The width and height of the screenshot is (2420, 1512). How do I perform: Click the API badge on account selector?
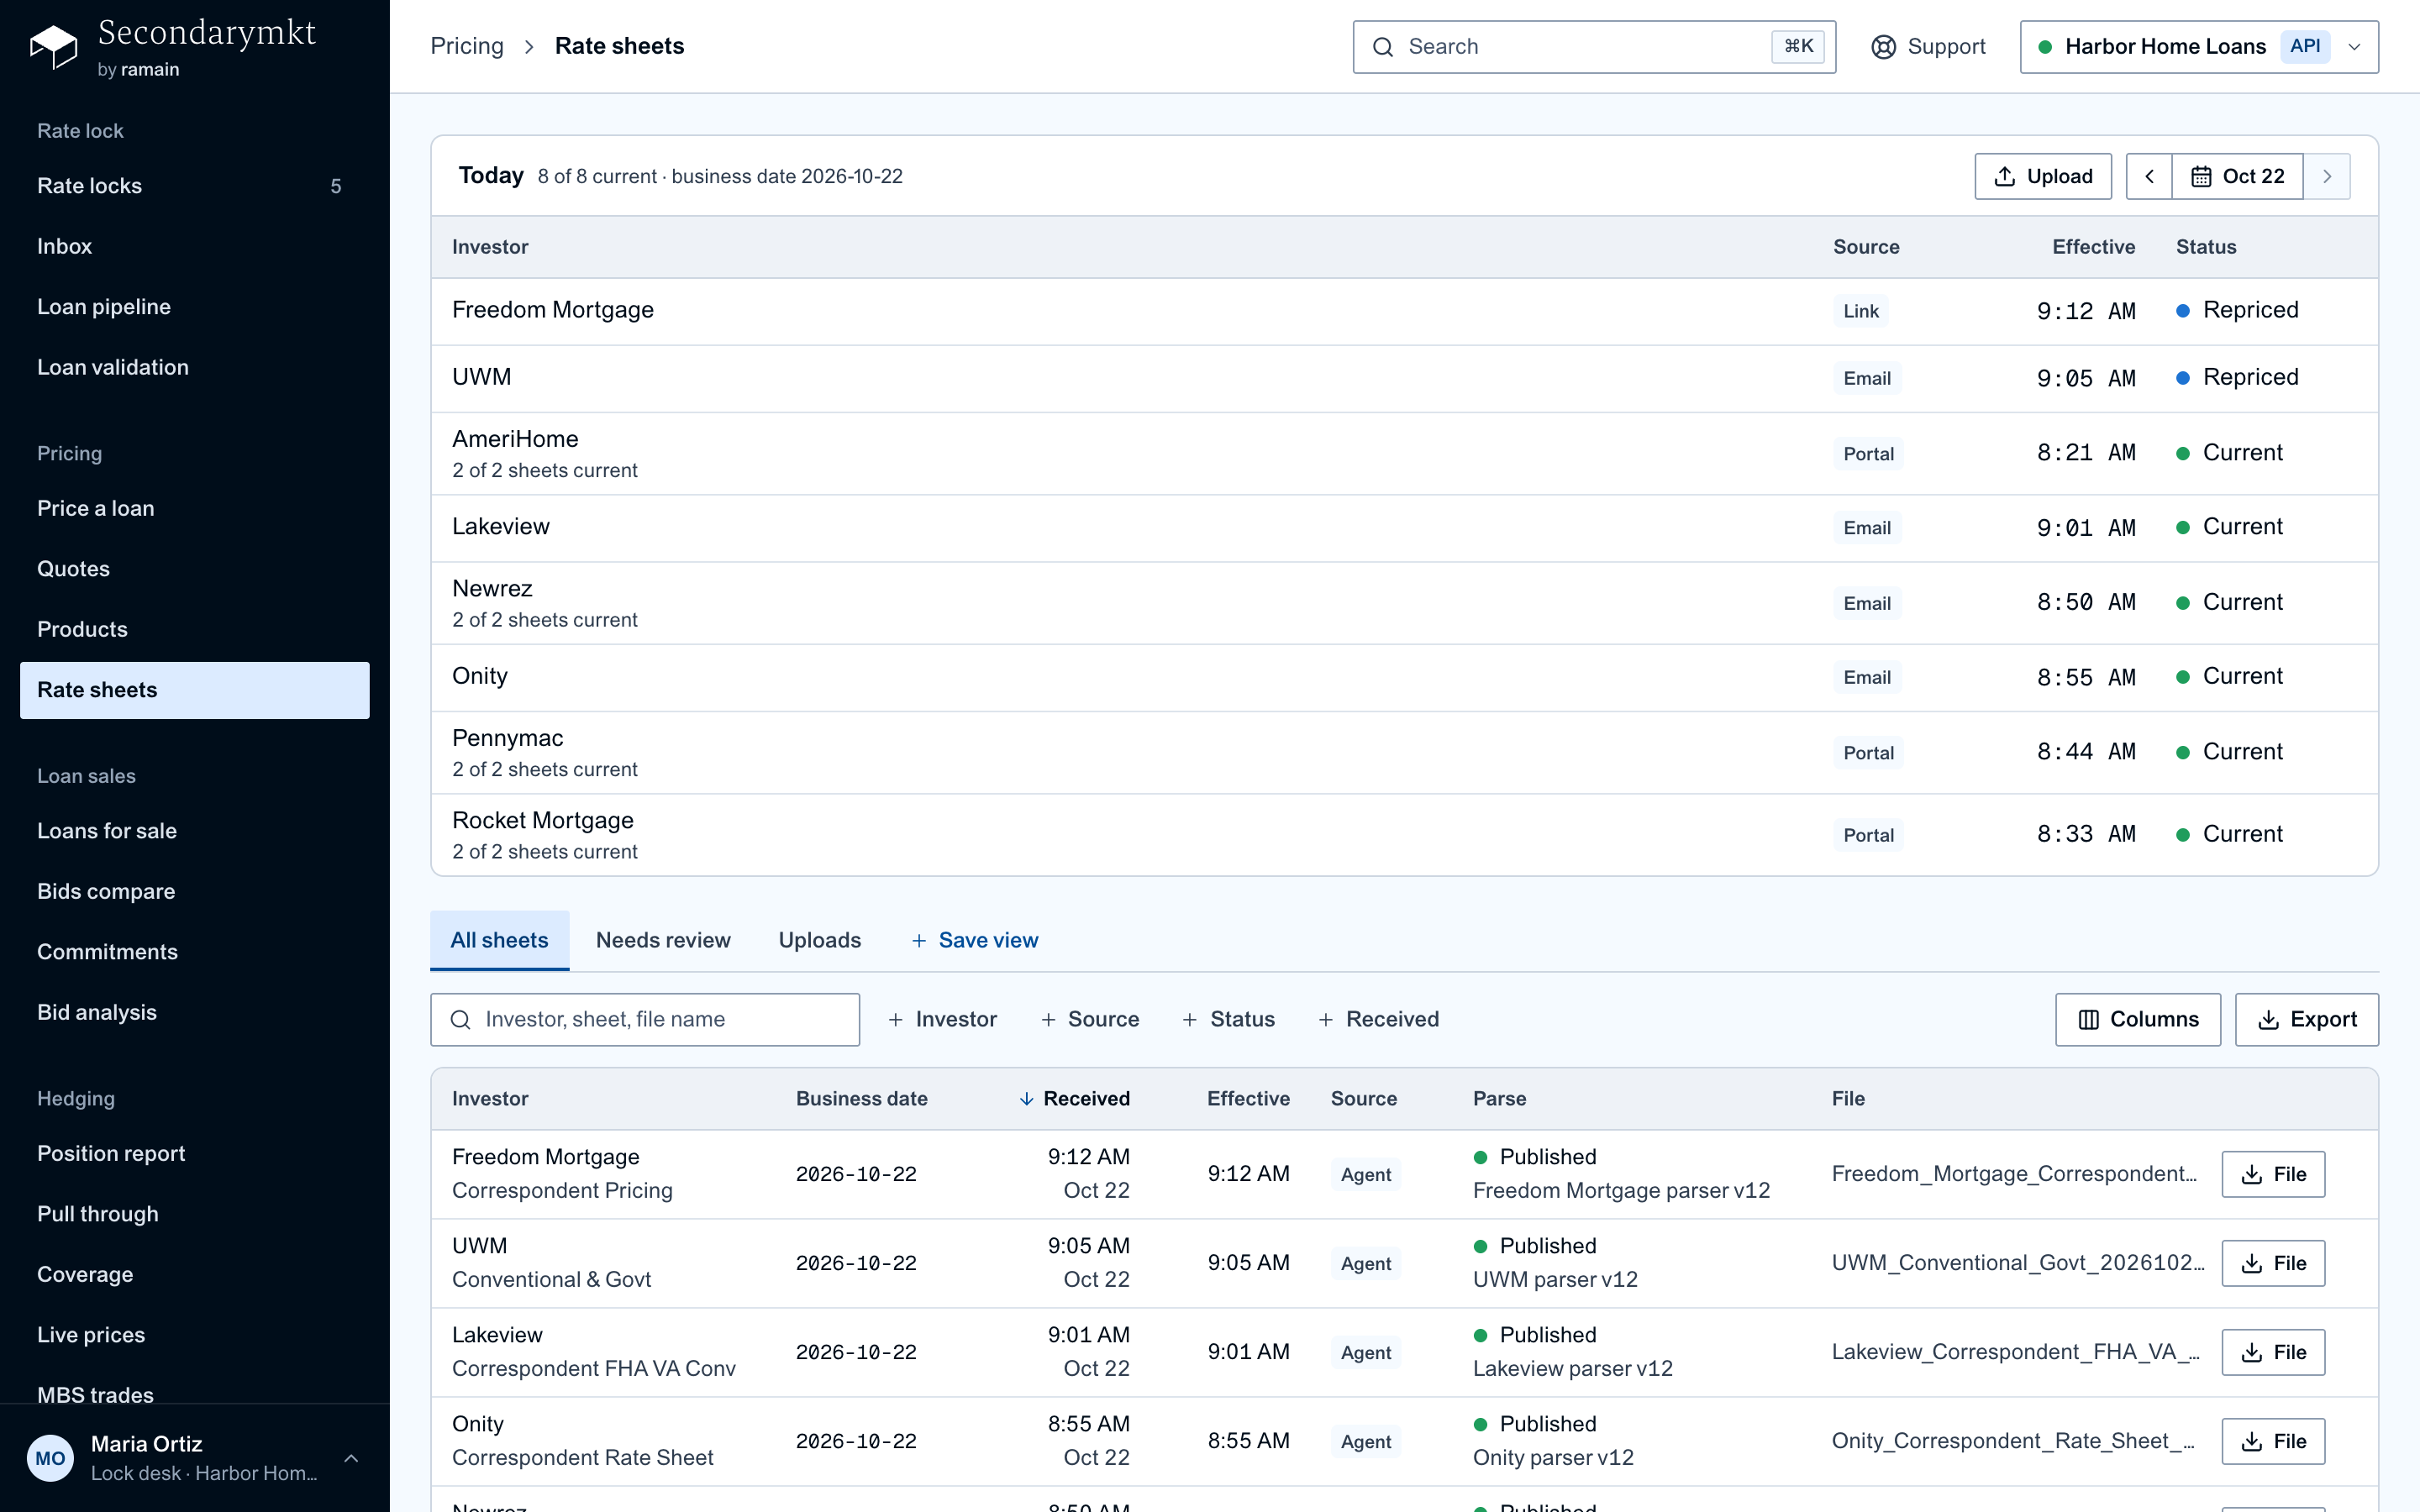pos(2305,46)
